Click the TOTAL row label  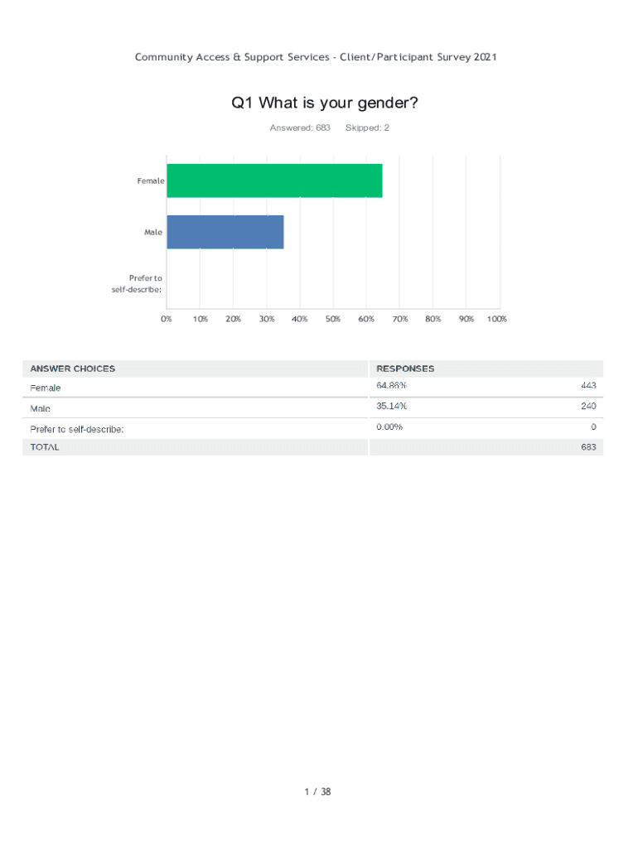pyautogui.click(x=45, y=446)
